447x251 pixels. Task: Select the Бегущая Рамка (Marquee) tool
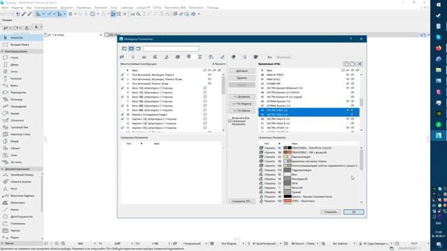point(22,45)
